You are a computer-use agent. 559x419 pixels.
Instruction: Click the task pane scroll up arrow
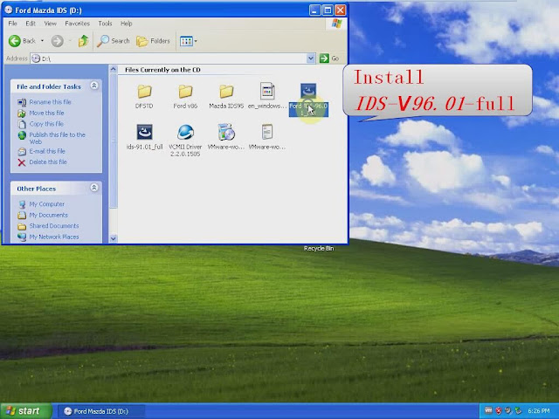pyautogui.click(x=113, y=69)
